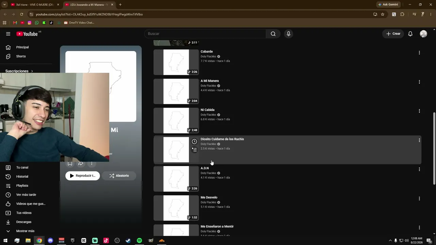Open the Windows Start menu

point(5,241)
